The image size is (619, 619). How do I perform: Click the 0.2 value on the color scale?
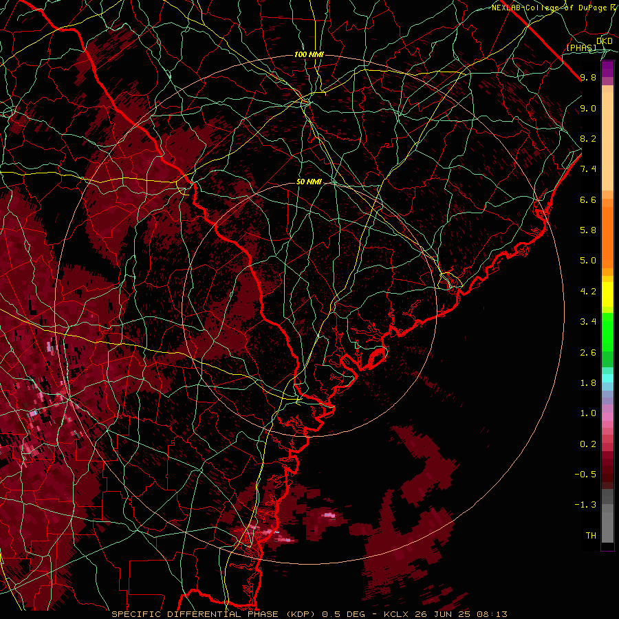coord(588,444)
